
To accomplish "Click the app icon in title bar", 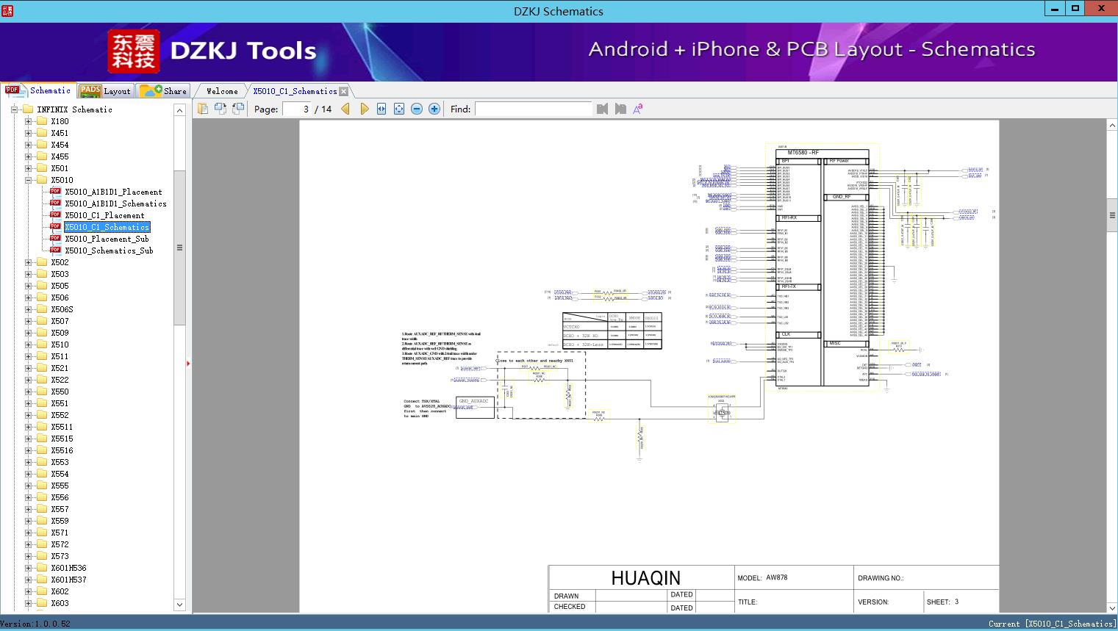I will [x=7, y=10].
